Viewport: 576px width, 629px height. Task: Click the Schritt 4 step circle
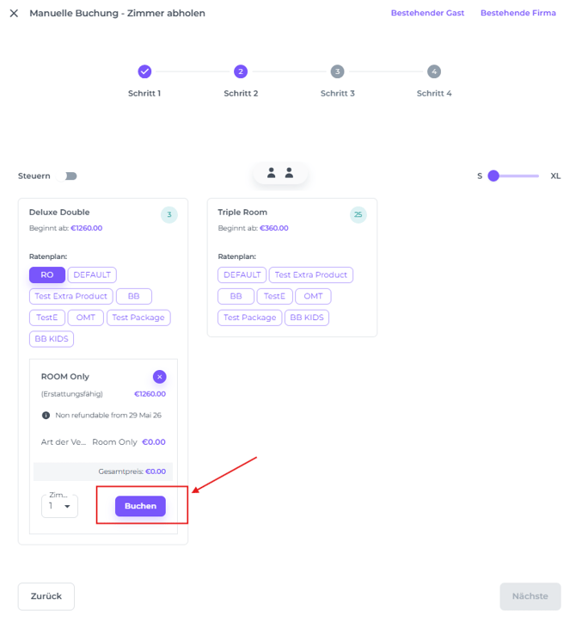click(x=434, y=71)
